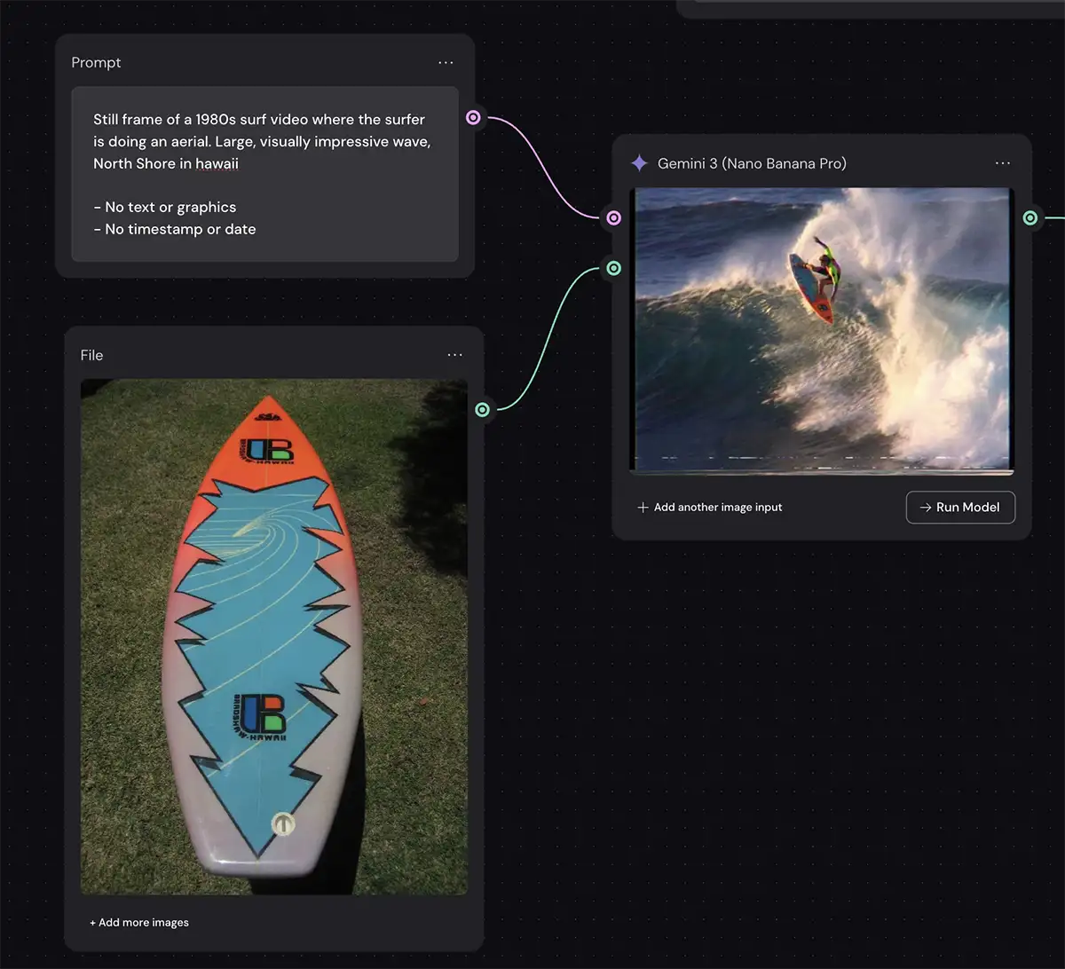Click the Gemini node pink prompt input port

[613, 217]
